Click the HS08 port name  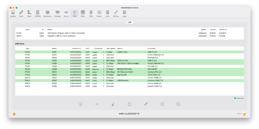[54, 66]
